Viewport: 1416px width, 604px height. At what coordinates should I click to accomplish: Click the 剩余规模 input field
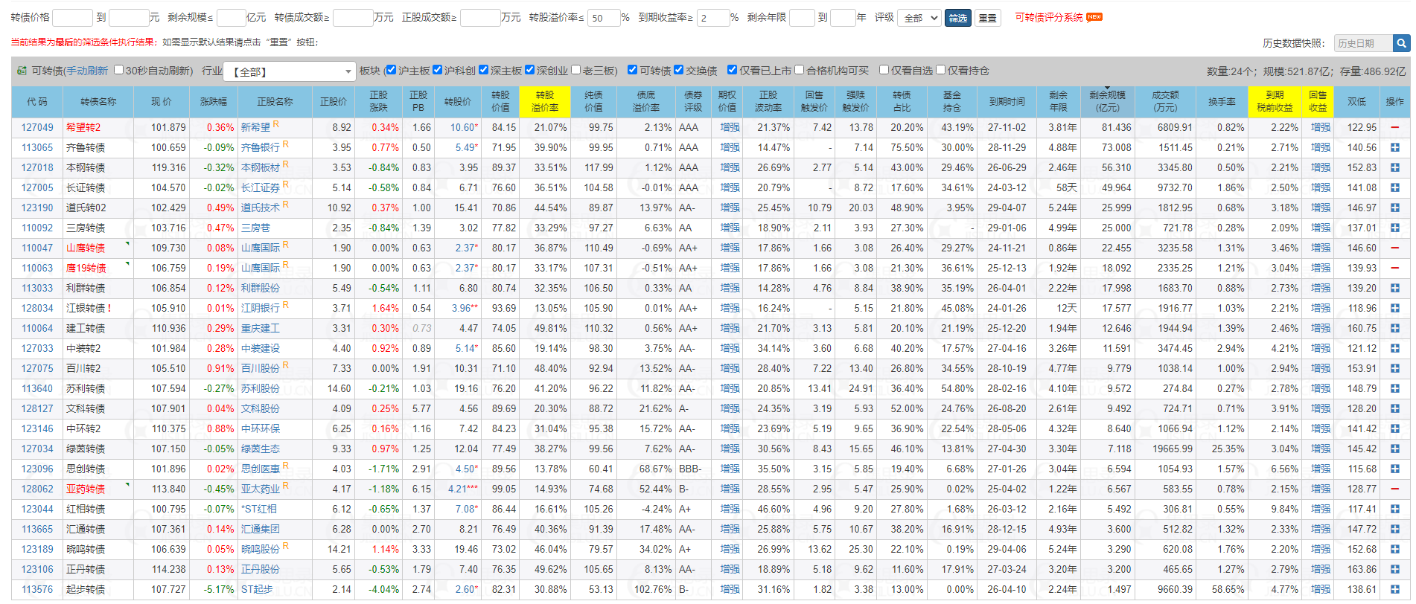click(x=231, y=18)
